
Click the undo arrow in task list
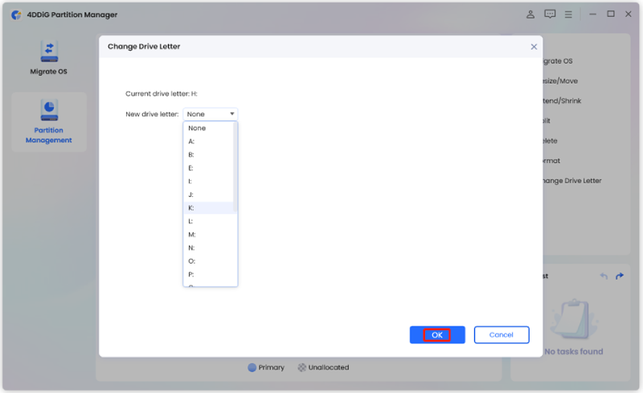tap(604, 276)
